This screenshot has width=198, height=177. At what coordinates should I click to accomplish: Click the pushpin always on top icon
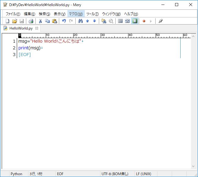coord(160,21)
